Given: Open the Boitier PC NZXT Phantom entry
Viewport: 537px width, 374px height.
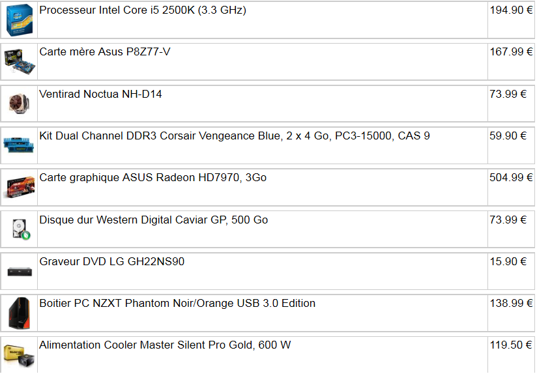Looking at the screenshot, I should coord(177,304).
